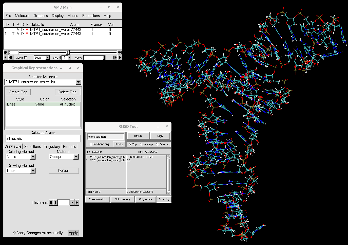Expand the Selected Molecule dropdown
Viewport: 348px width, 245px height.
[x=78, y=82]
